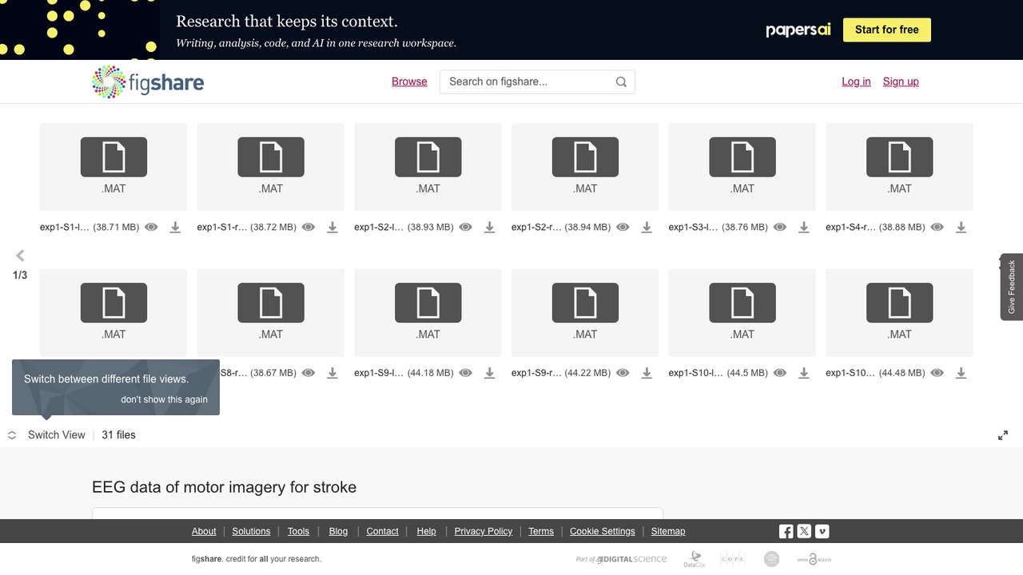Download the 38.88 MB exp1-S4 file

point(961,228)
